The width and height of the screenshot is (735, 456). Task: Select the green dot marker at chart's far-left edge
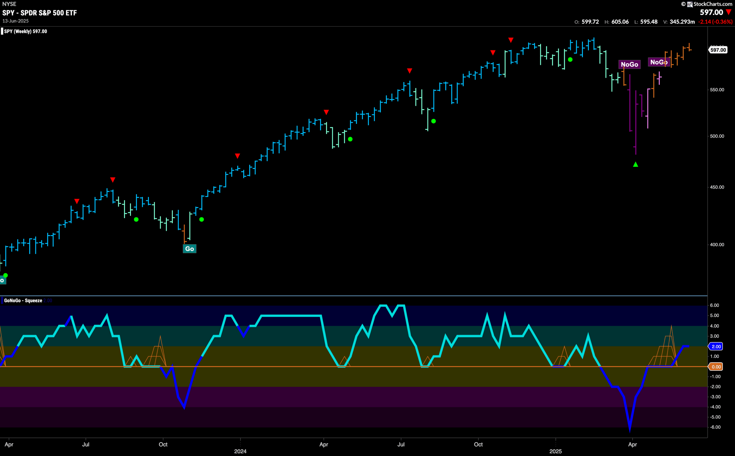[5, 275]
